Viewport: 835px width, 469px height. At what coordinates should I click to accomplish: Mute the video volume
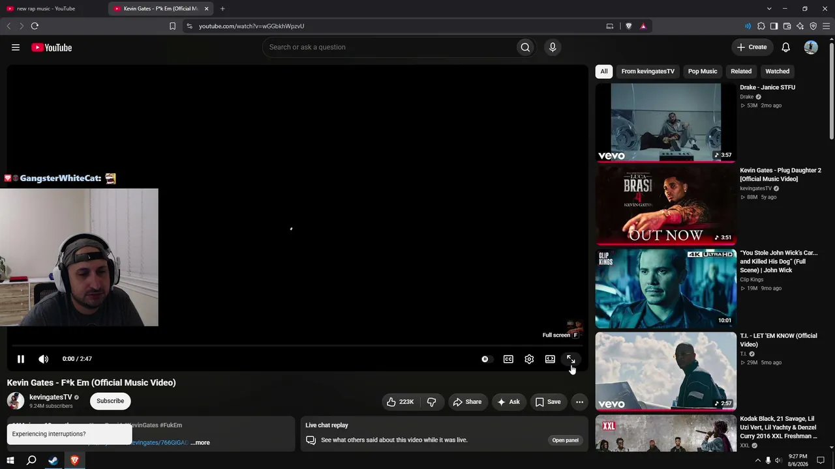(44, 359)
